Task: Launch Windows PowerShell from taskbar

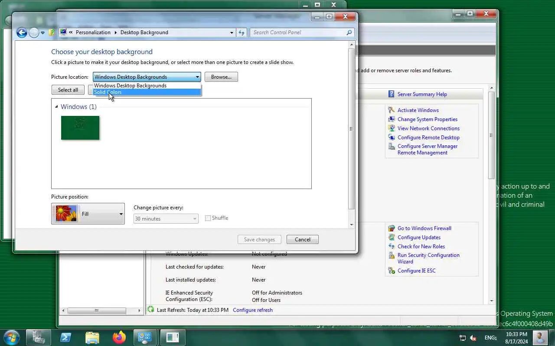Action: pos(65,337)
